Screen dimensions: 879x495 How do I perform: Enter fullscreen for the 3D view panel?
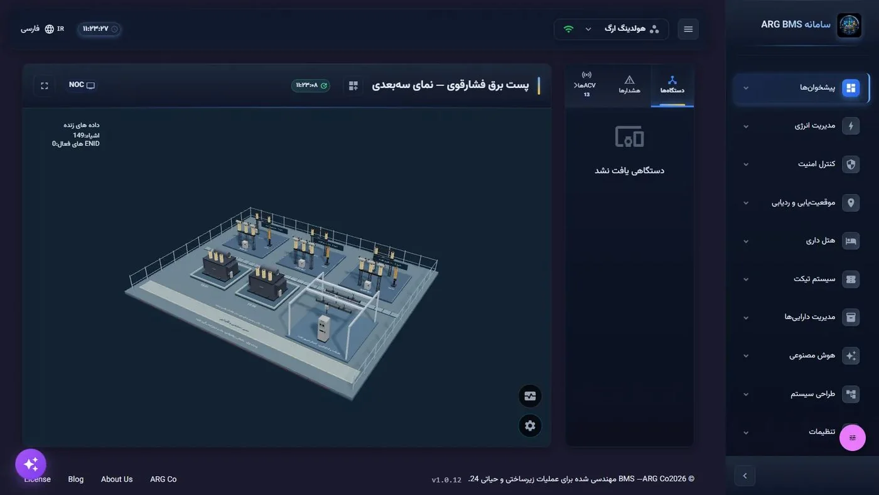point(45,85)
